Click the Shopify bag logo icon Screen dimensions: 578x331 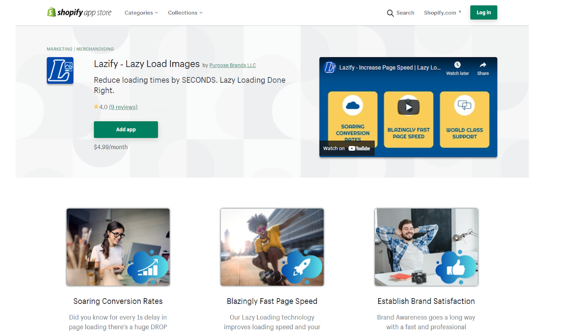pos(51,12)
